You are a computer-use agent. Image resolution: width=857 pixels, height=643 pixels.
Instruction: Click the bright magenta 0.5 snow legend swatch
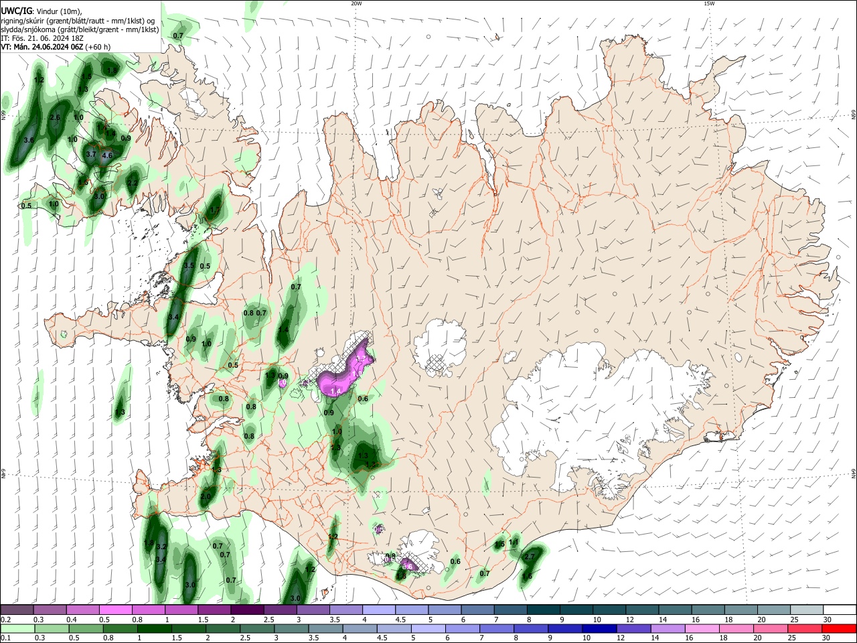[115, 610]
